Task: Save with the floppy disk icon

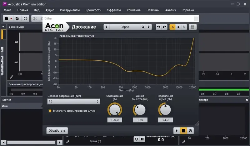Action: 25,19
